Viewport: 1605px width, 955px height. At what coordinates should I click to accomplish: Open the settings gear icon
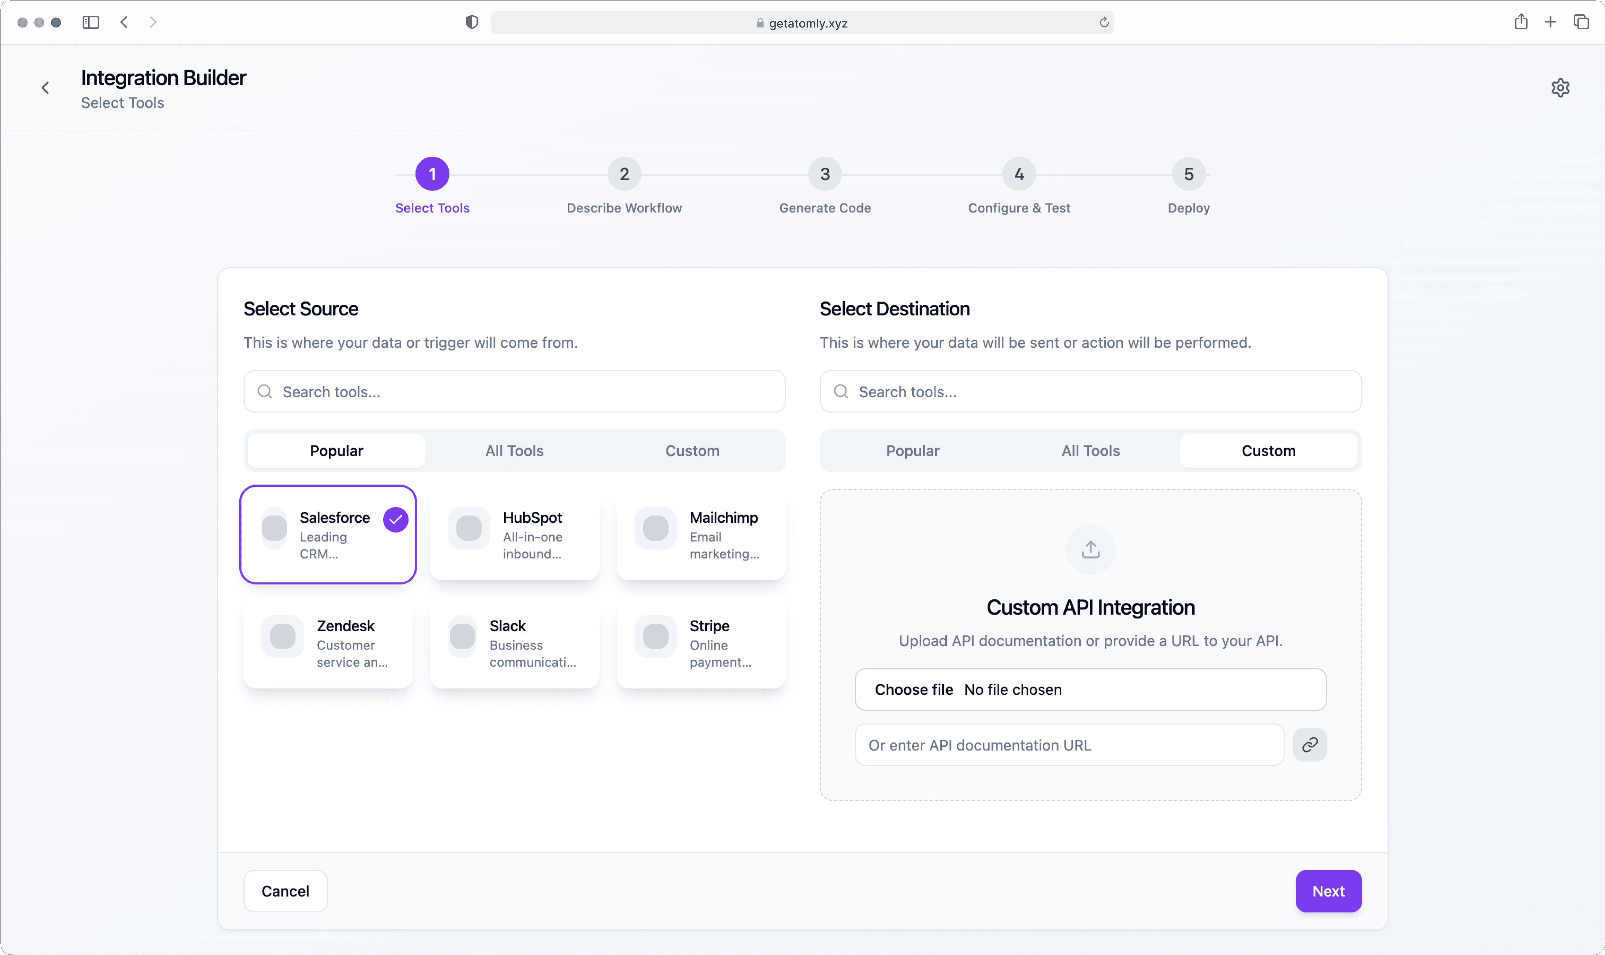(1560, 88)
